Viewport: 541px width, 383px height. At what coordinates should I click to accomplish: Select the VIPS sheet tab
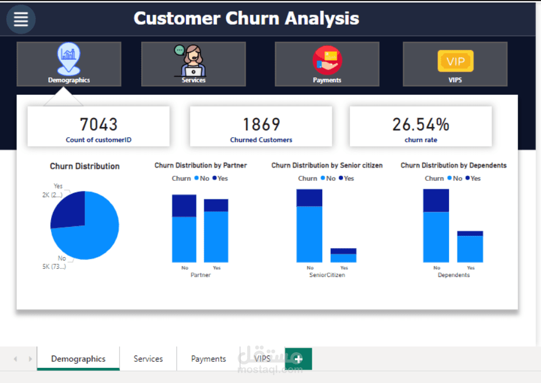(262, 358)
